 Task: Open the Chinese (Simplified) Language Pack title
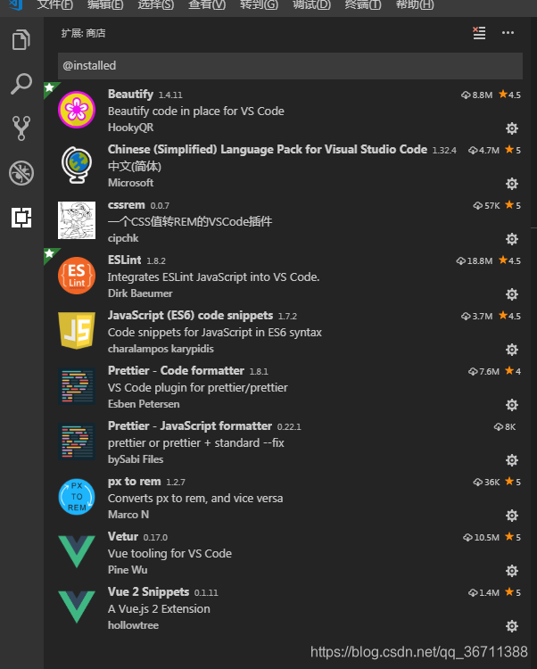[268, 149]
